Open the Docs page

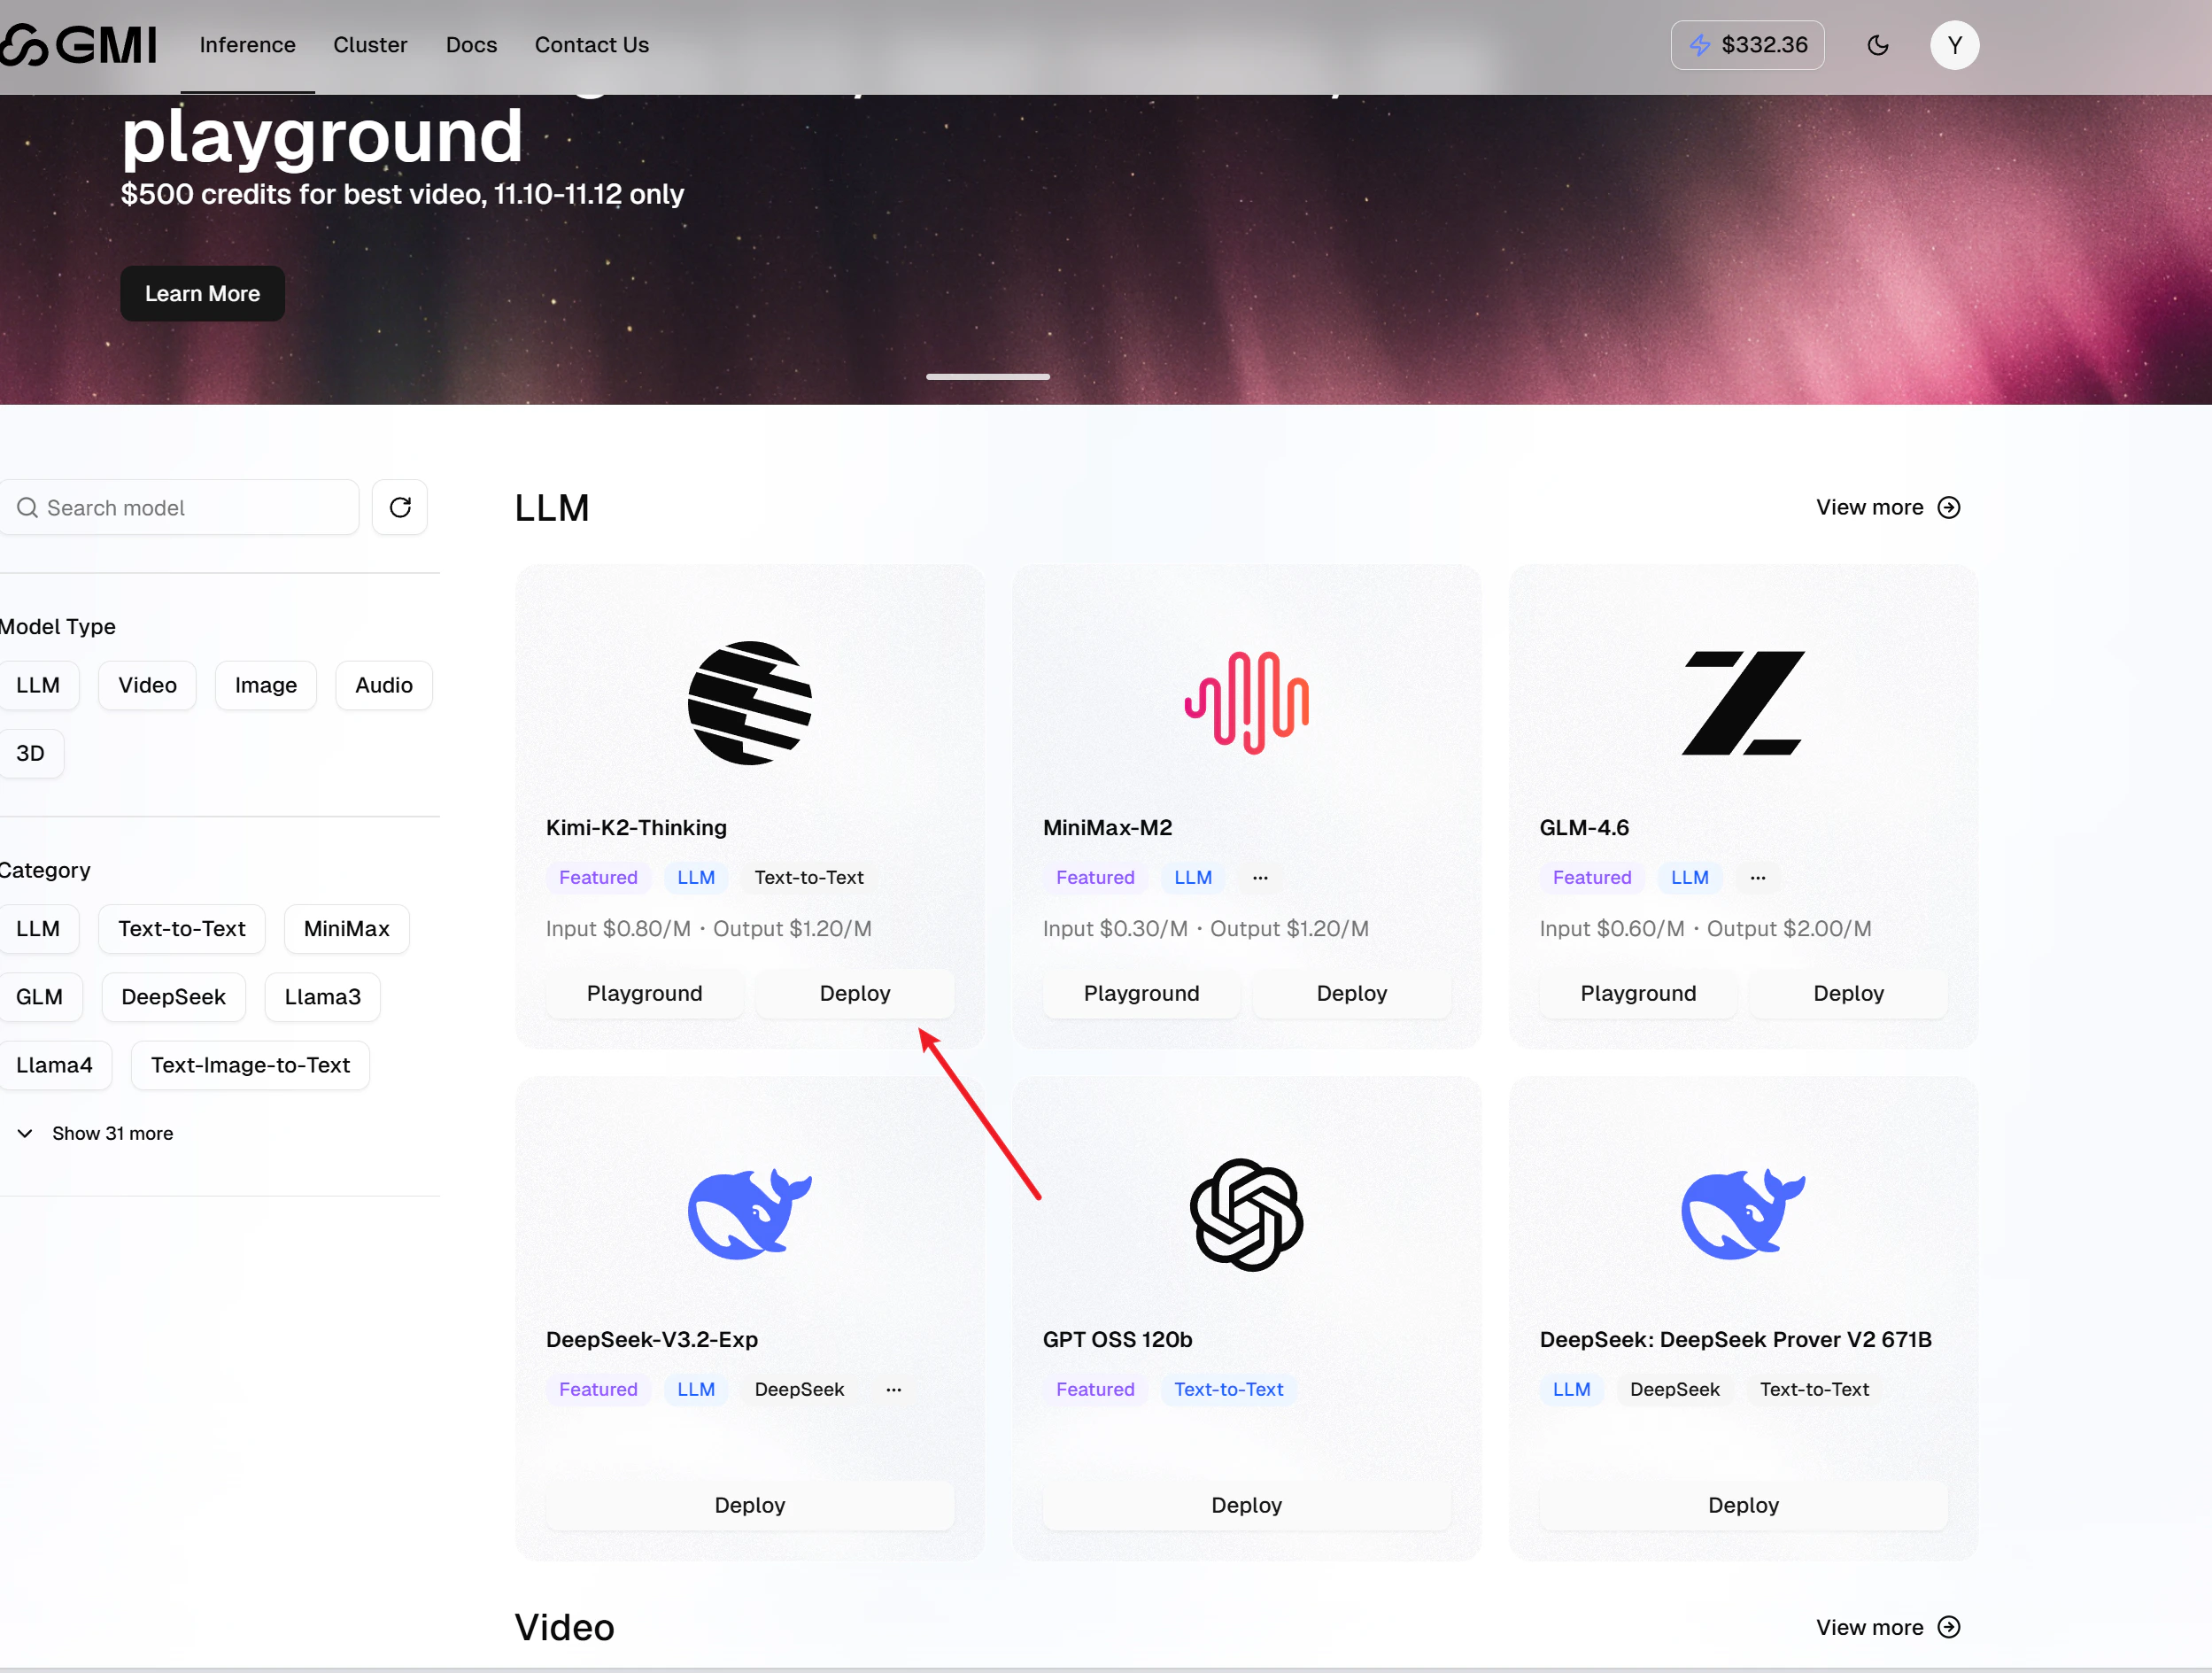471,45
